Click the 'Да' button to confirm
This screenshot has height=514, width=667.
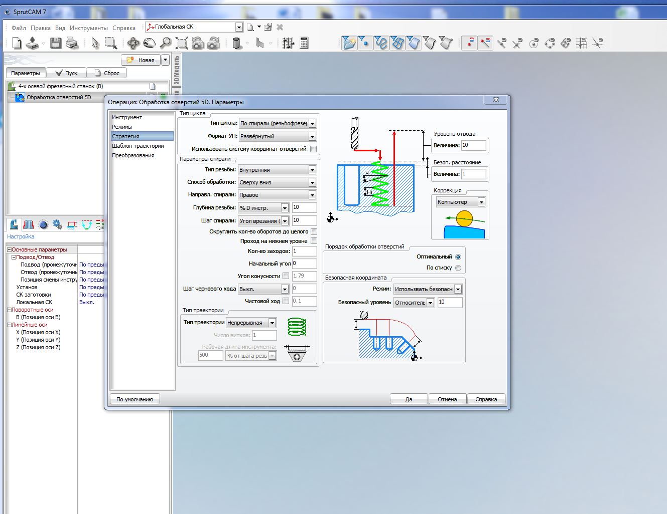[x=409, y=399]
